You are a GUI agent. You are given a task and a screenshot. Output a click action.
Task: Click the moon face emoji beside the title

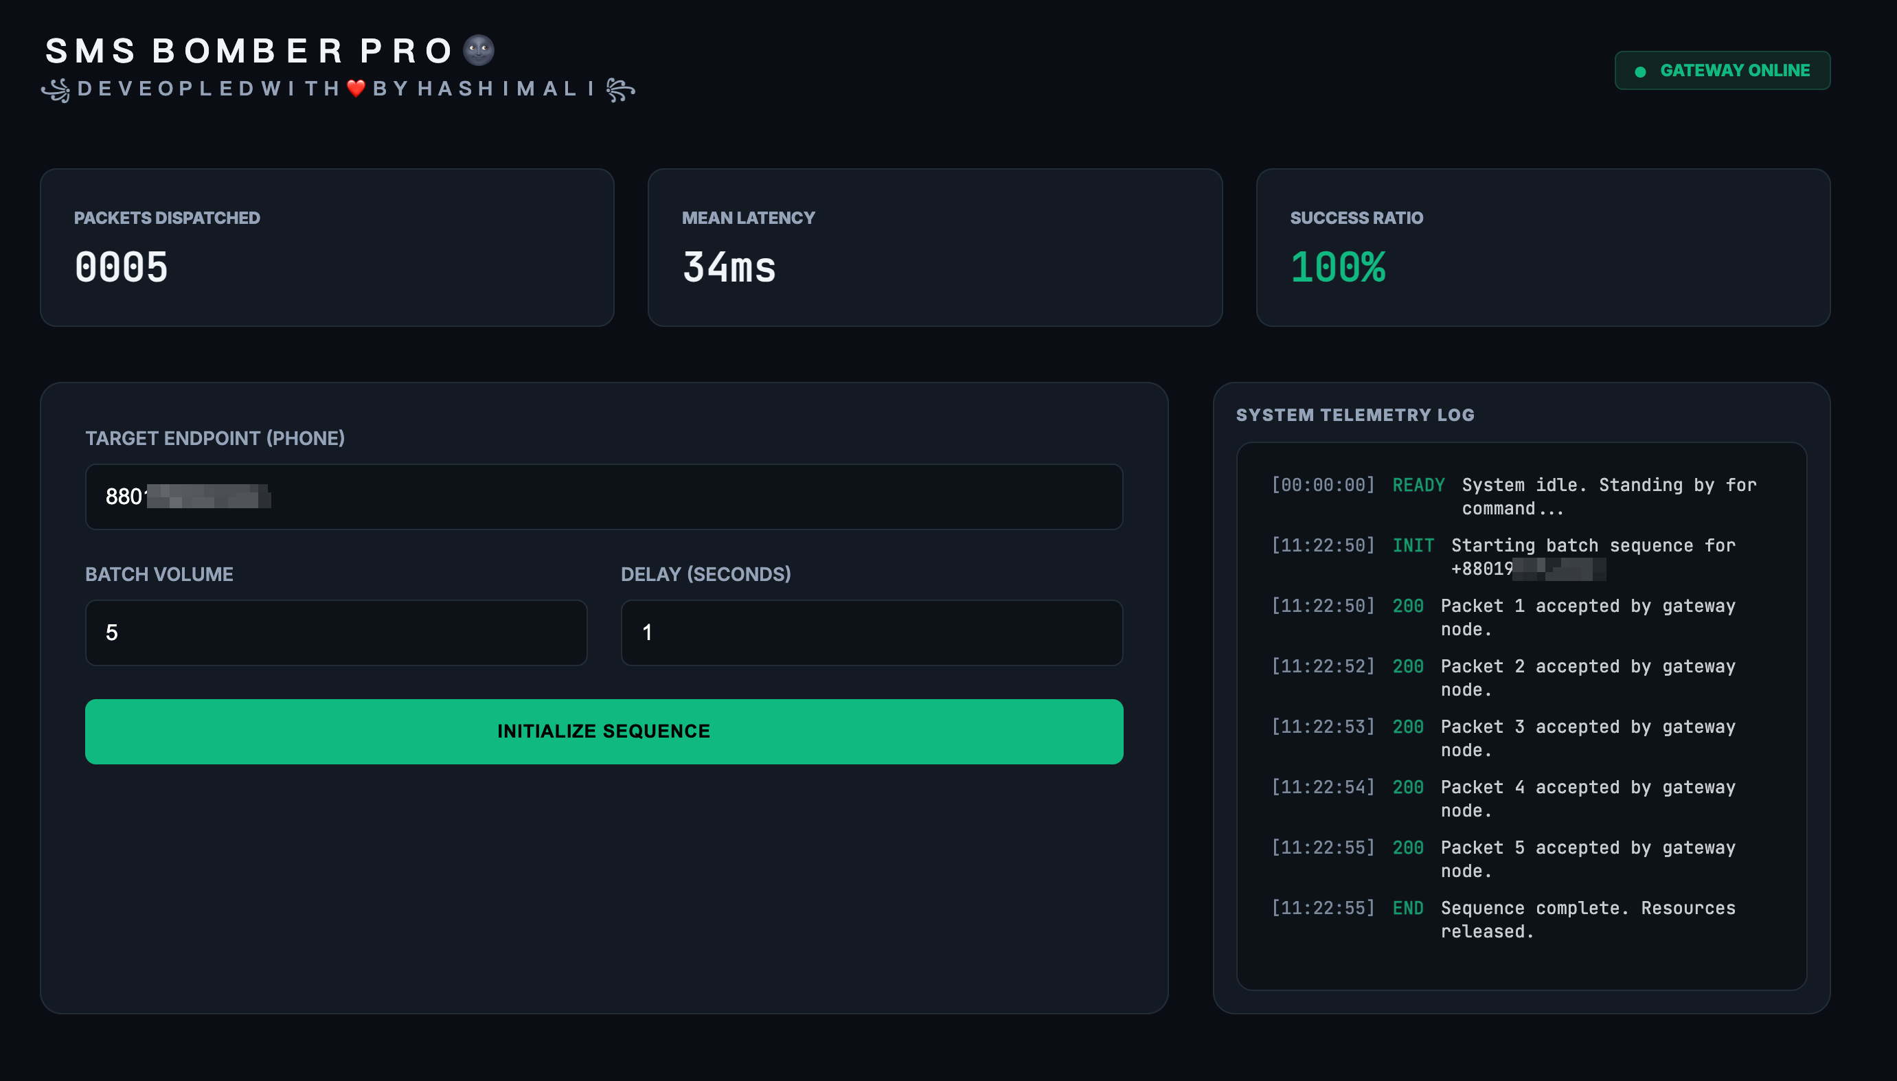tap(478, 51)
